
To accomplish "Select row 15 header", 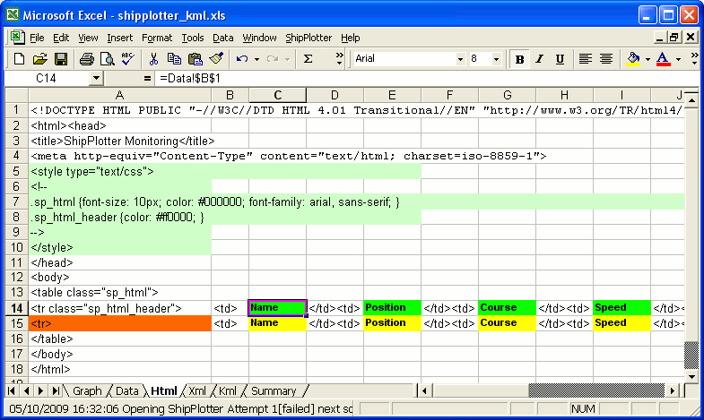I will [x=17, y=323].
